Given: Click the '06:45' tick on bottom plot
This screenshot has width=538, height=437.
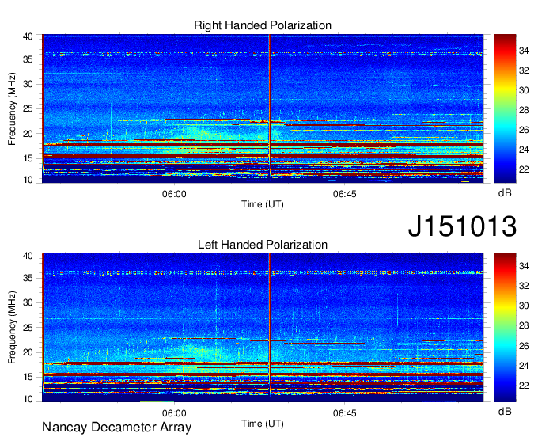Looking at the screenshot, I should (344, 413).
